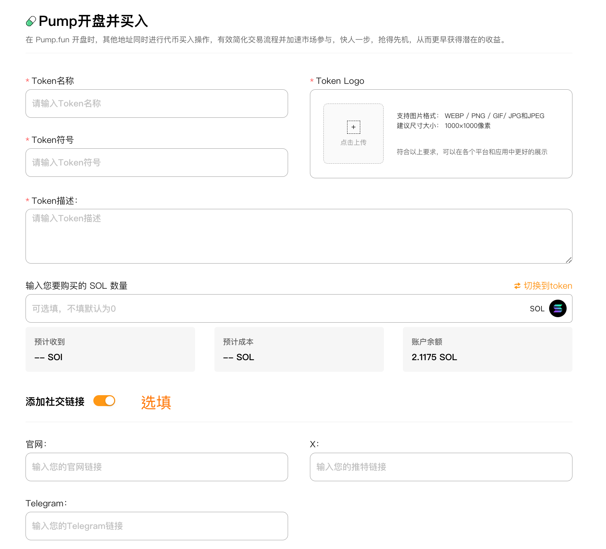
Task: Click the orange 选填 label
Action: pyautogui.click(x=156, y=402)
